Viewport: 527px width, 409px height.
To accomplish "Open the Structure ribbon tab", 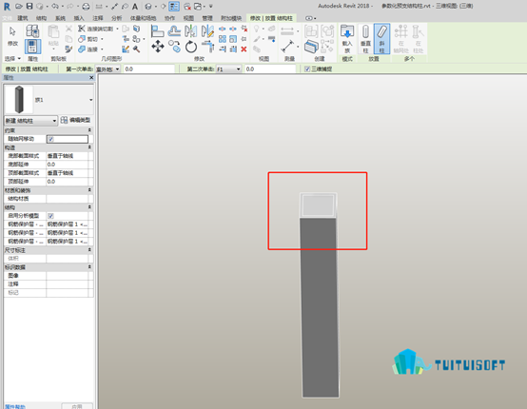I will 41,18.
